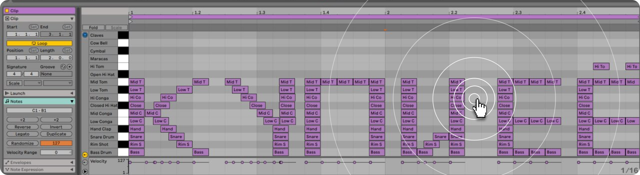Image resolution: width=640 pixels, height=175 pixels.
Task: Click the Snare Drum piano key
Action: point(123,137)
